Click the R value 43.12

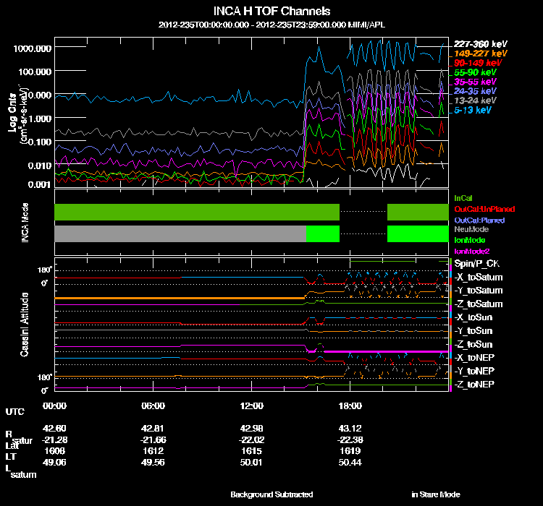pyautogui.click(x=350, y=428)
